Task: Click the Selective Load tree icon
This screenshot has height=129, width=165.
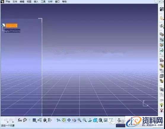Action: click(161, 71)
